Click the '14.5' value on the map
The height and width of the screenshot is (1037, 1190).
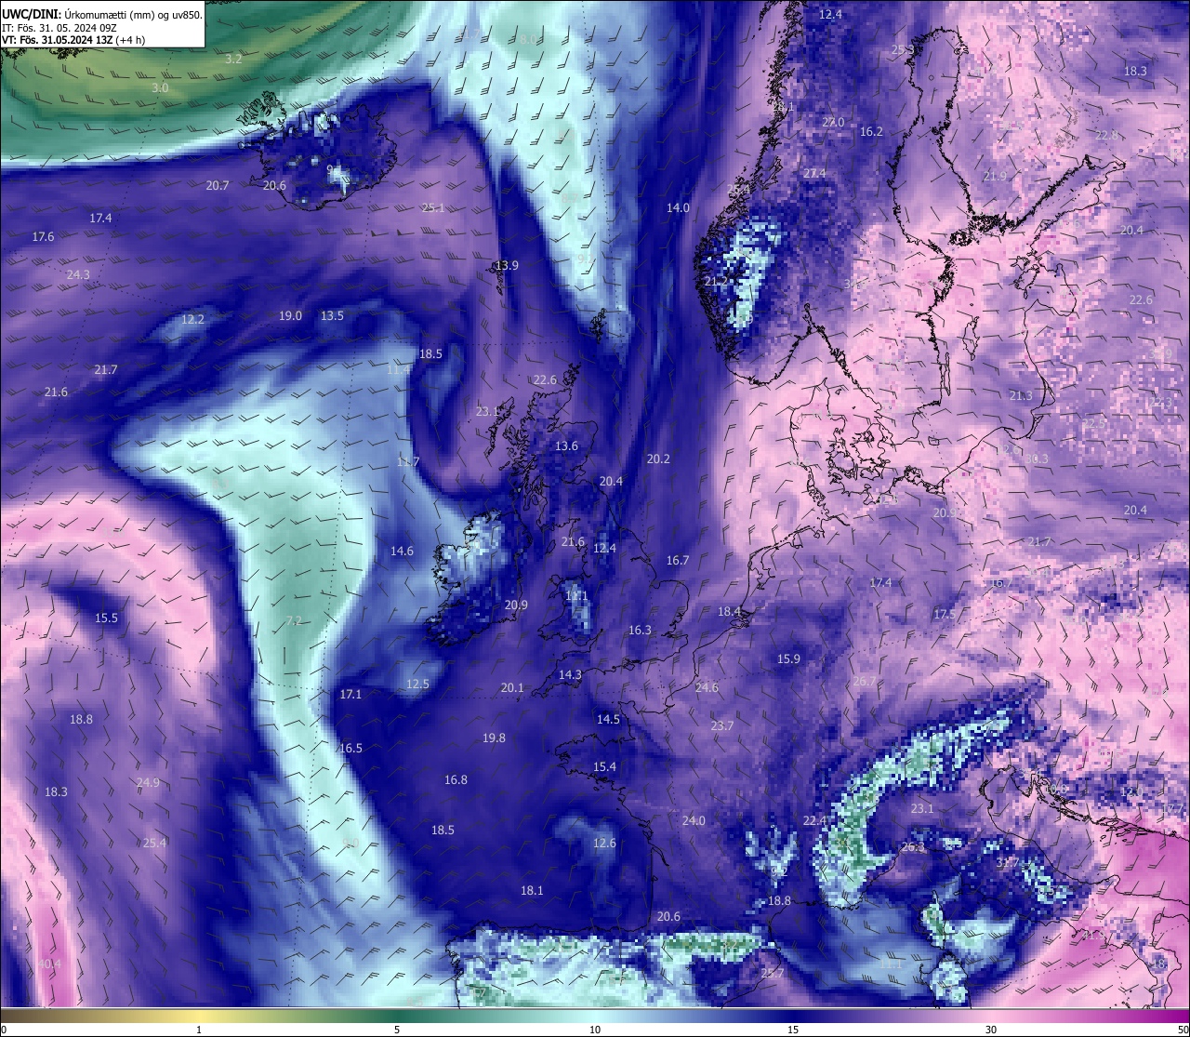tap(608, 720)
